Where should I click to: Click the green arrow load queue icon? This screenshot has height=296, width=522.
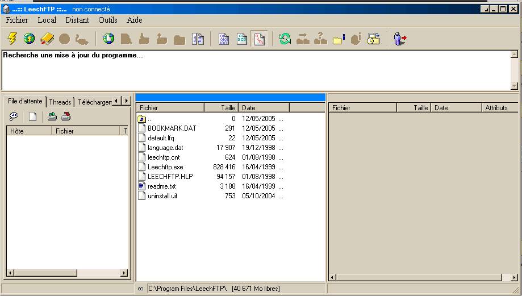pos(52,116)
